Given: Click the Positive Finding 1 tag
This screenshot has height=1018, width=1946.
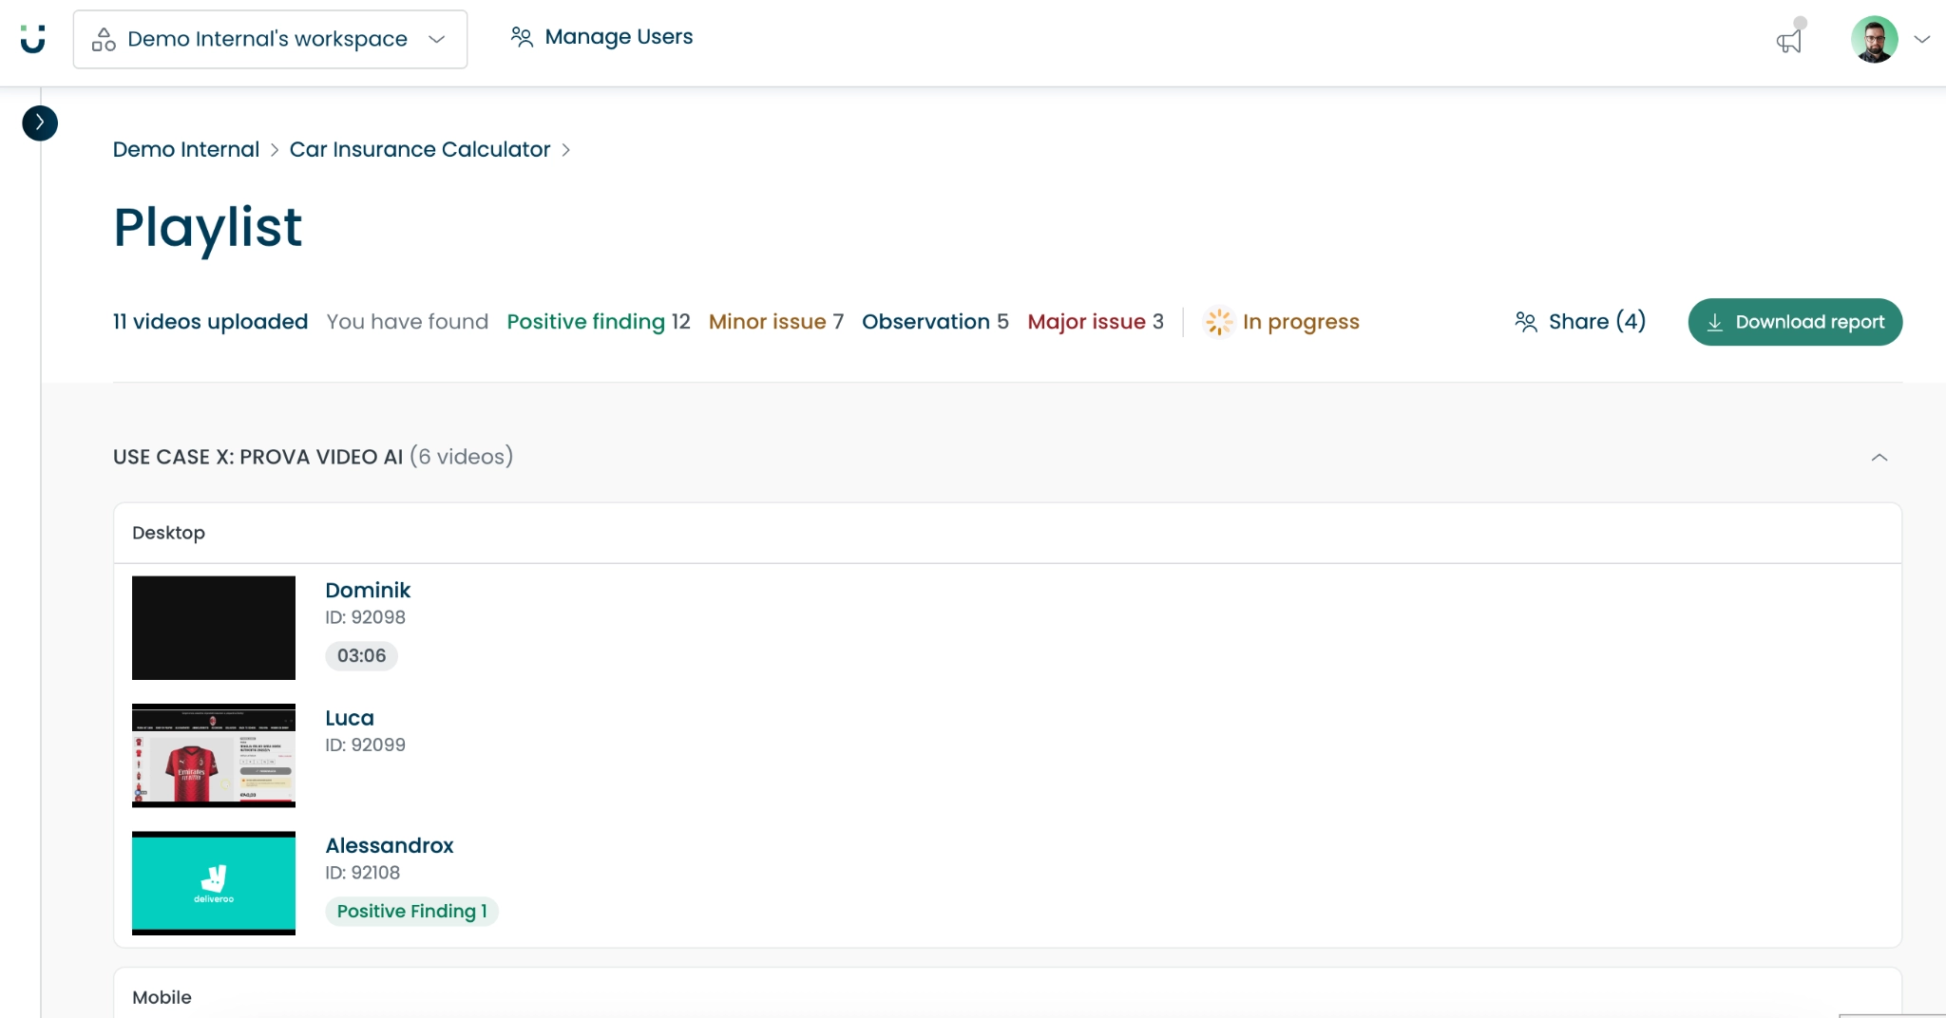Looking at the screenshot, I should [x=411, y=911].
